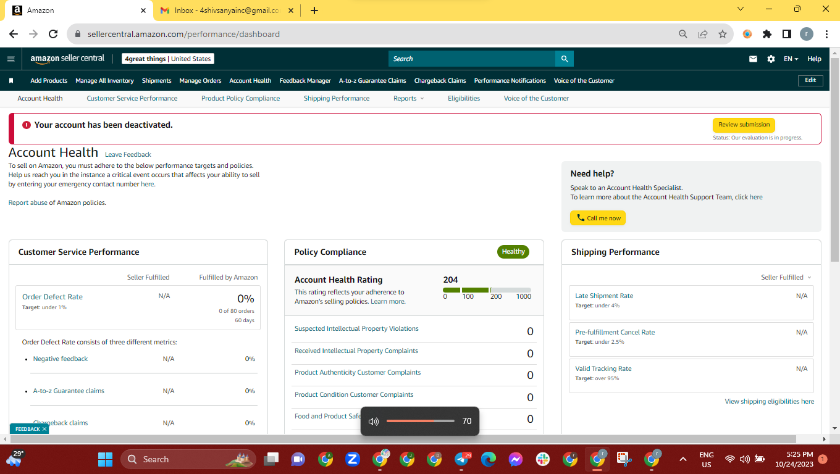The width and height of the screenshot is (840, 474).
Task: Click the bookmark flag icon beside Add Products
Action: (11, 80)
